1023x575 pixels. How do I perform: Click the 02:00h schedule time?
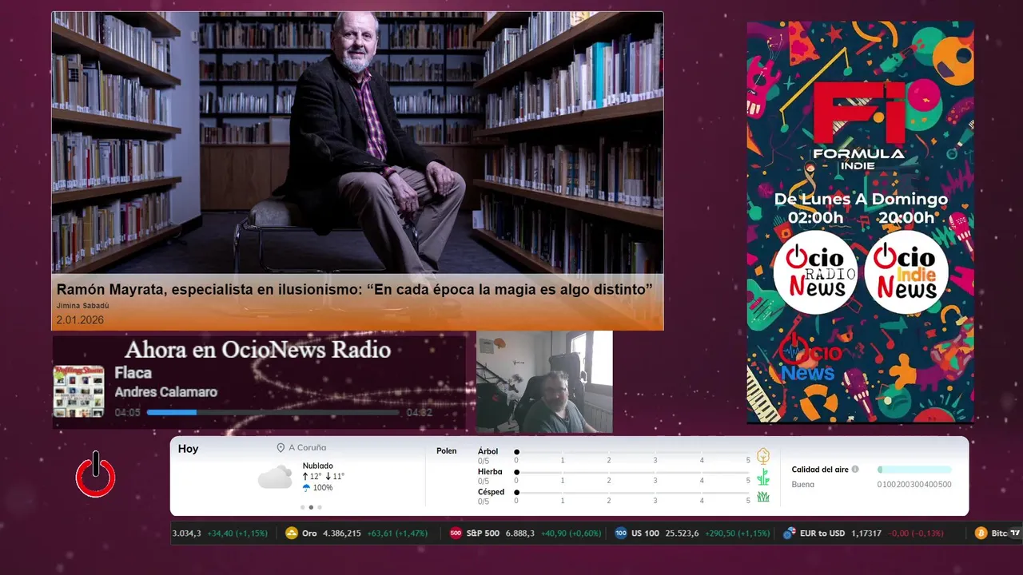tap(816, 218)
